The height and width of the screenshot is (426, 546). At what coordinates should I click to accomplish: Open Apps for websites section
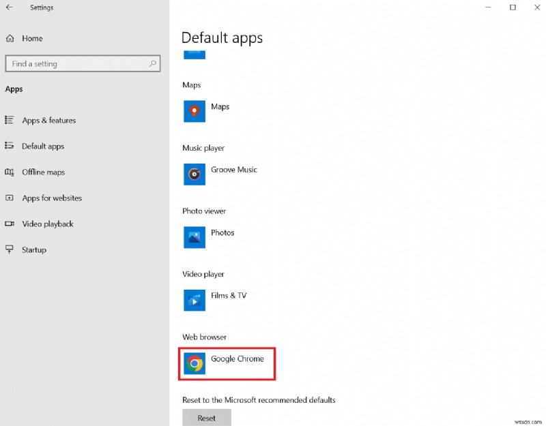(x=53, y=198)
